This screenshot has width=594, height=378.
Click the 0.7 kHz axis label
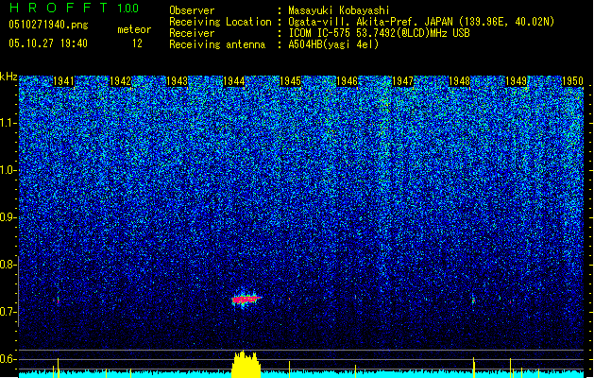(x=8, y=312)
